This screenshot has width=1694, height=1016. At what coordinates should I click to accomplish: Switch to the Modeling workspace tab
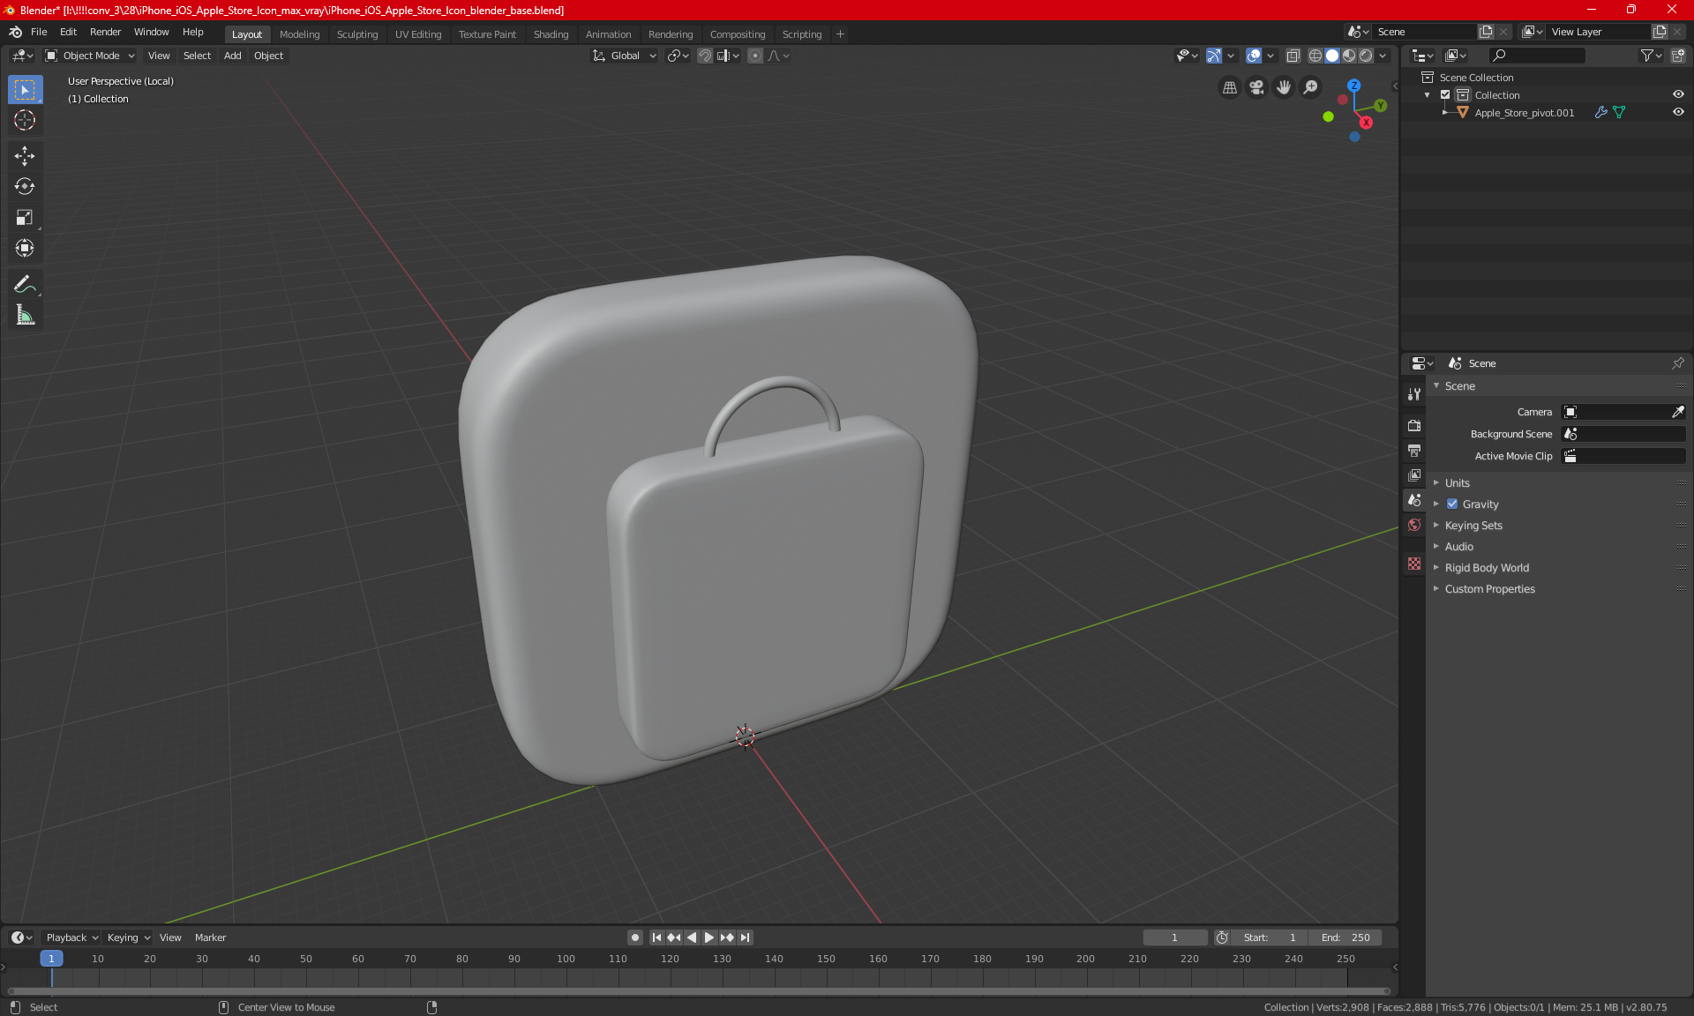[299, 34]
